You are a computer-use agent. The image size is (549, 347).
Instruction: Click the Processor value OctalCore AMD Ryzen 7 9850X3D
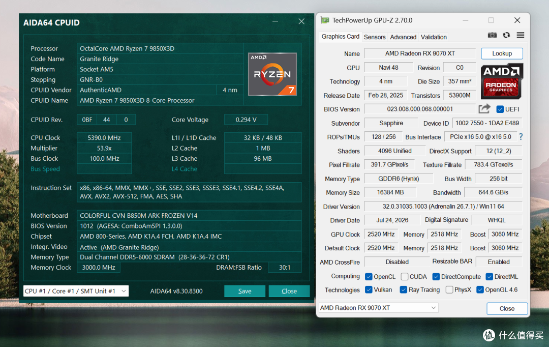pyautogui.click(x=160, y=48)
